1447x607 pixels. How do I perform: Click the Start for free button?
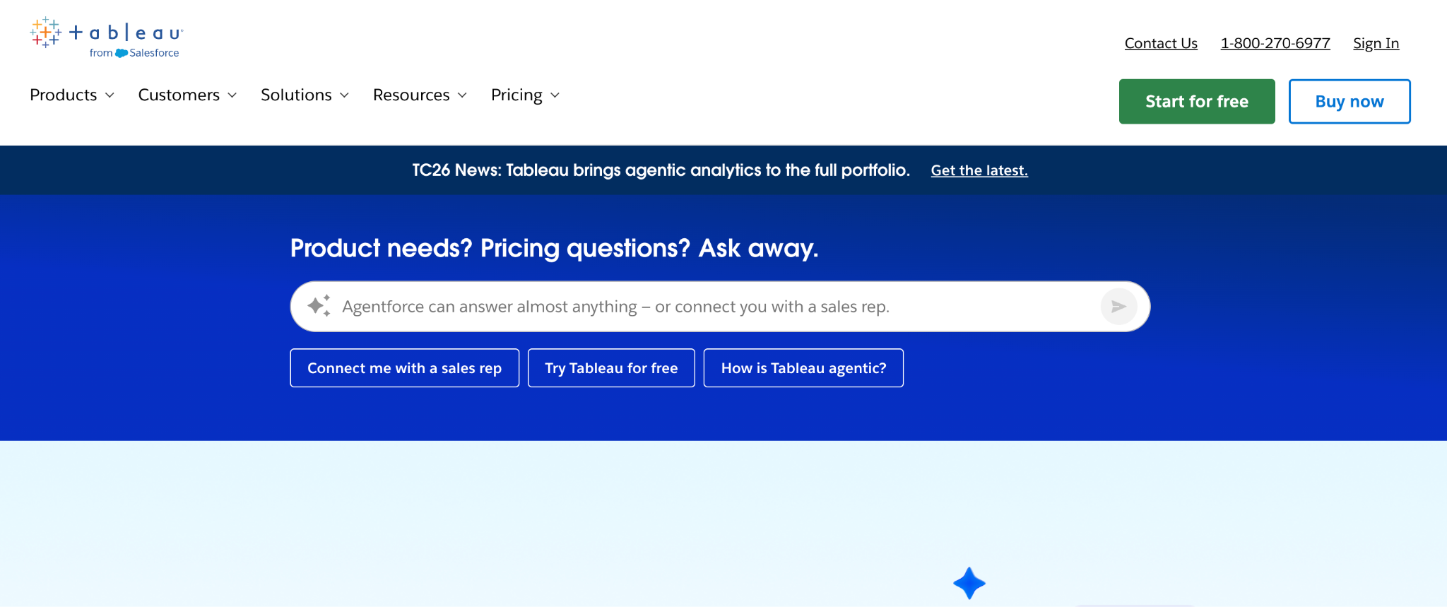tap(1197, 102)
